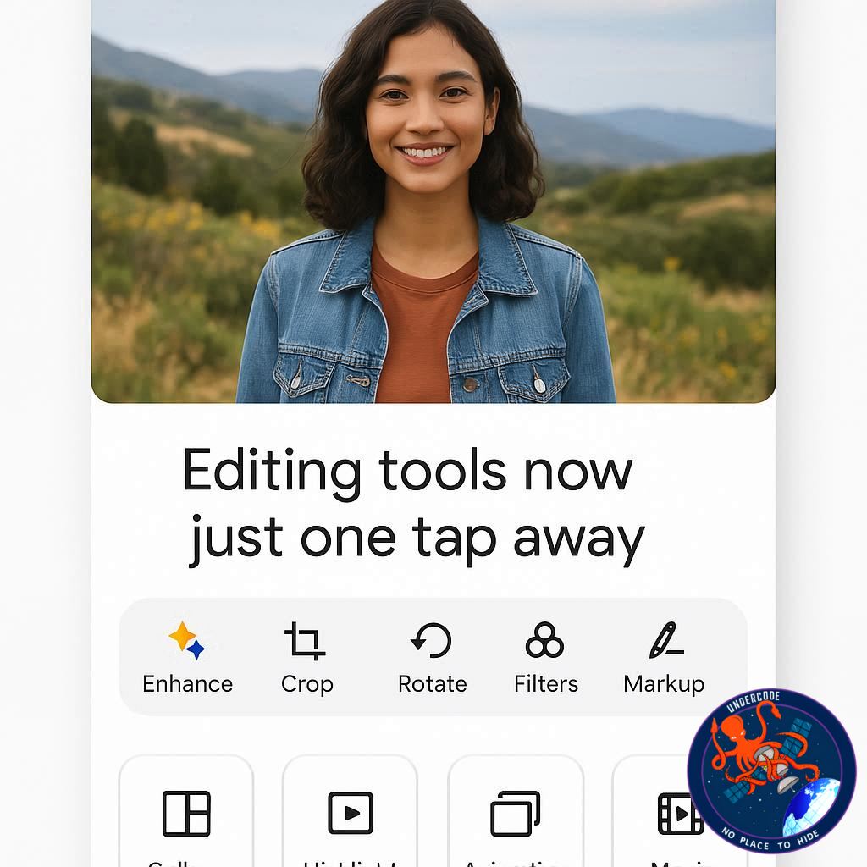Tap the Enhance sparkle icon
867x867 pixels.
coord(186,640)
